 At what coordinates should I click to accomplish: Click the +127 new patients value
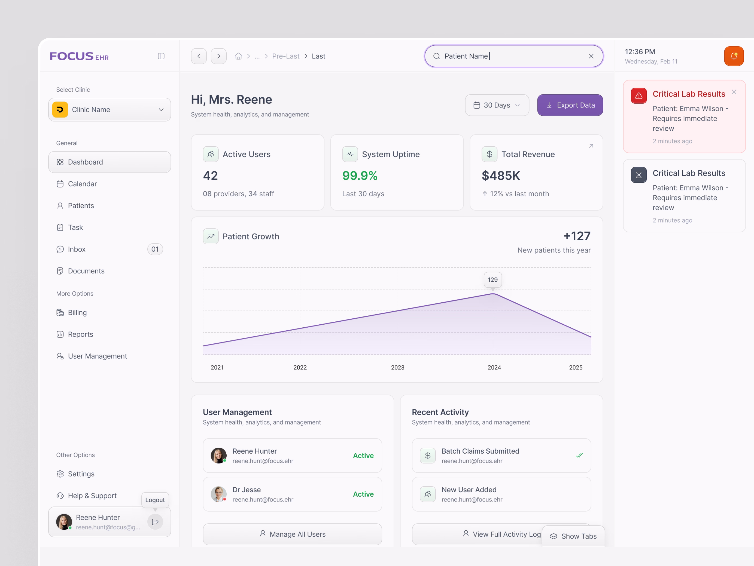pyautogui.click(x=577, y=236)
